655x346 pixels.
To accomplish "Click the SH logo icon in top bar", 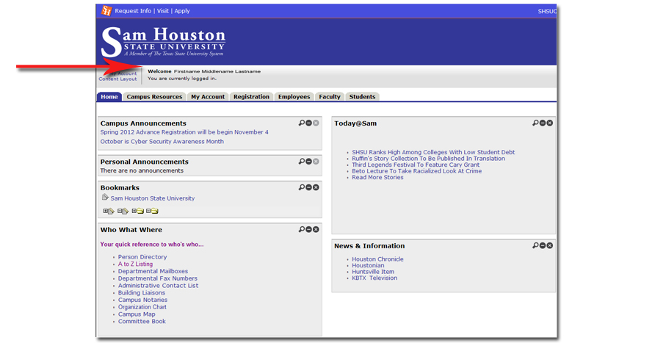I will [x=106, y=11].
